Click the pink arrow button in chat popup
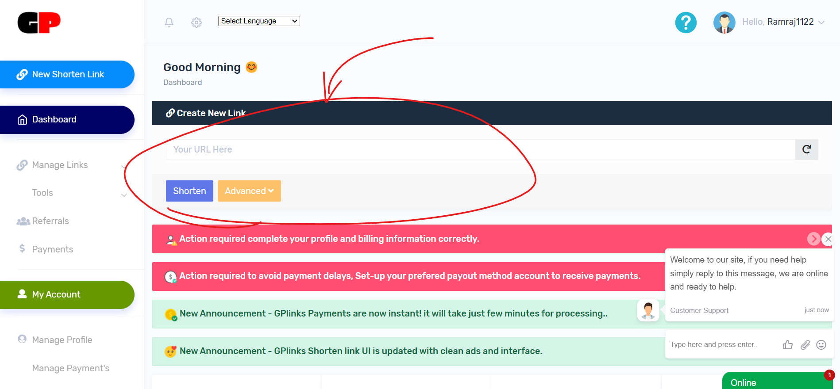This screenshot has height=389, width=840. (813, 239)
